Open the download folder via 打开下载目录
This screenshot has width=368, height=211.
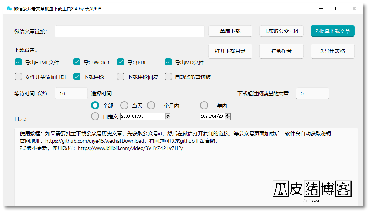point(230,51)
